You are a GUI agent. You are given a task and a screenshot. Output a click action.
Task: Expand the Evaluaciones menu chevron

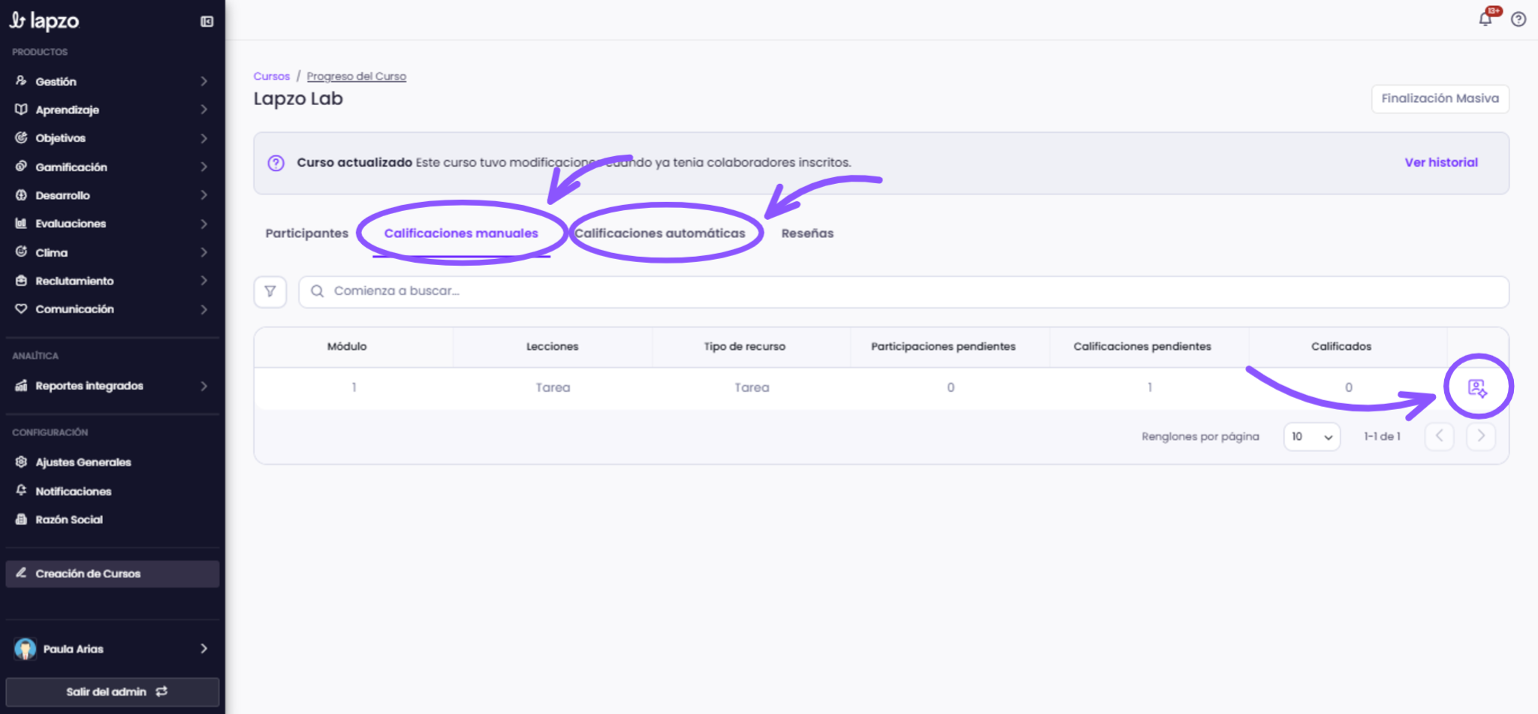click(204, 224)
